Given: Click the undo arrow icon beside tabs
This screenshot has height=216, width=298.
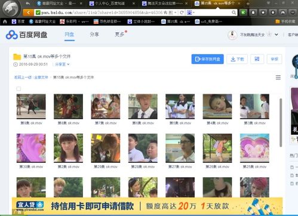Looking at the screenshot, I should [28, 3].
